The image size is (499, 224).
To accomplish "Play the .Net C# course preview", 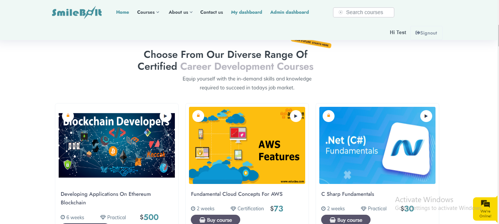I will (x=426, y=116).
